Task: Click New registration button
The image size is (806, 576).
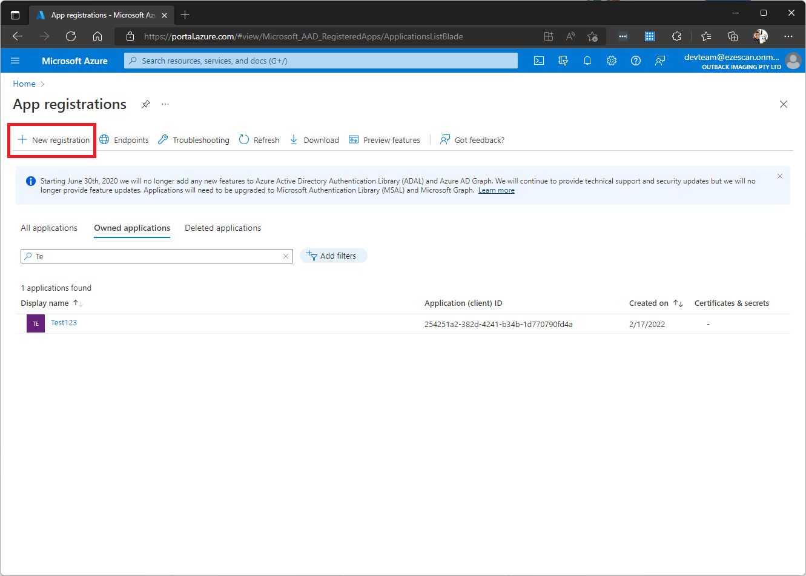Action: pyautogui.click(x=54, y=140)
